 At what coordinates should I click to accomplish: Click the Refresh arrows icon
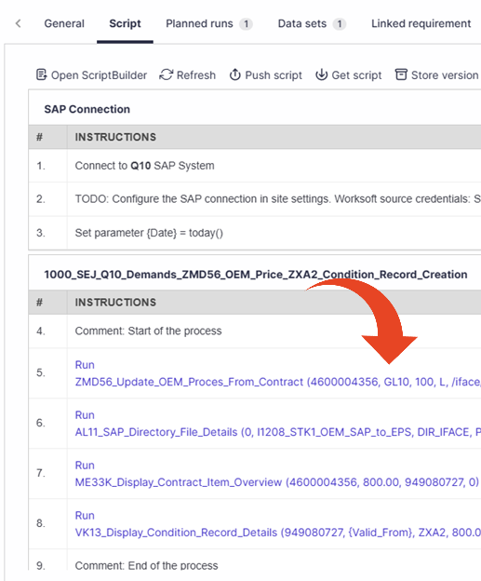coord(166,74)
